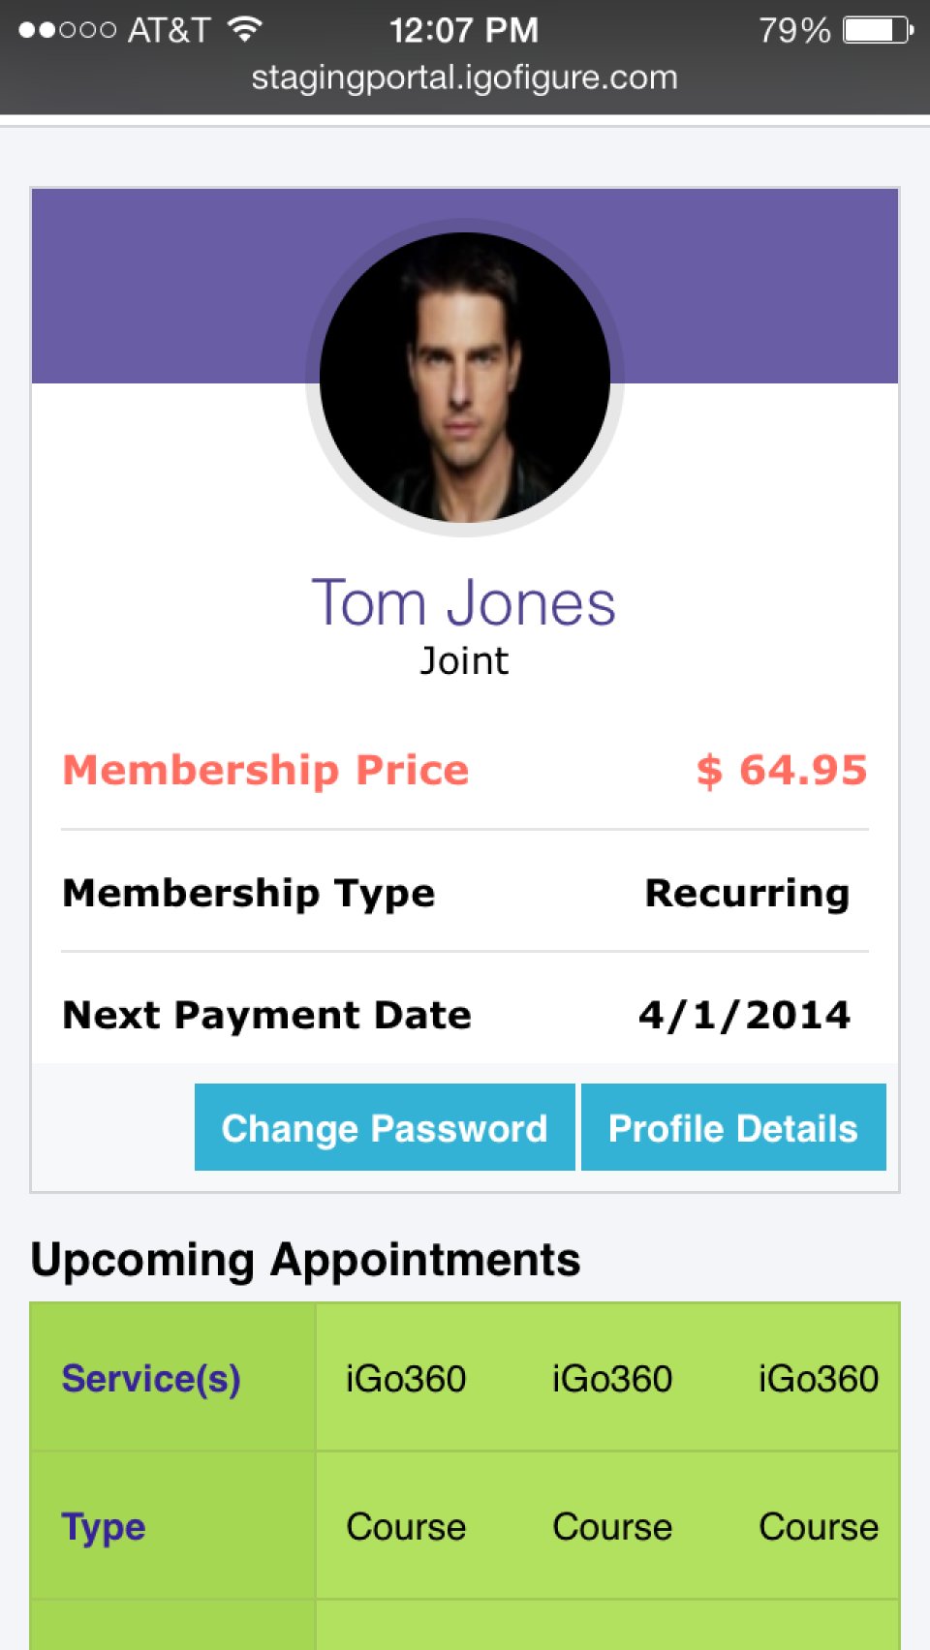The height and width of the screenshot is (1650, 930).
Task: Tap the 4/1/2014 next payment date
Action: click(744, 1015)
